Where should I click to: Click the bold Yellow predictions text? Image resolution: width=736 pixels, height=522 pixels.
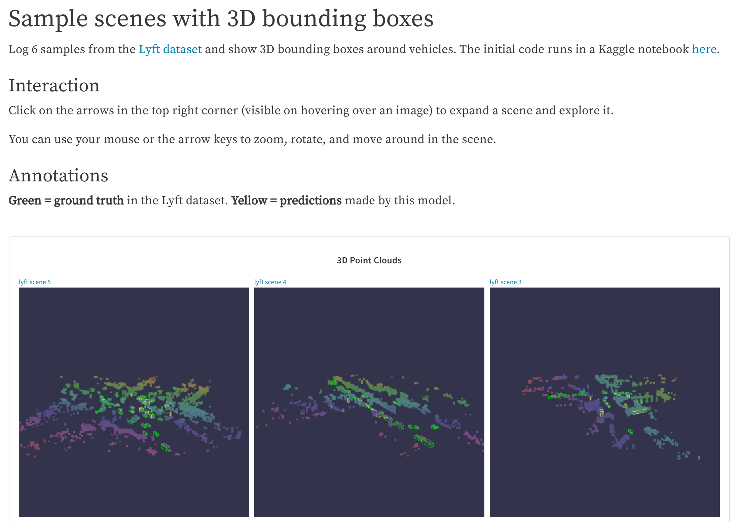(286, 200)
